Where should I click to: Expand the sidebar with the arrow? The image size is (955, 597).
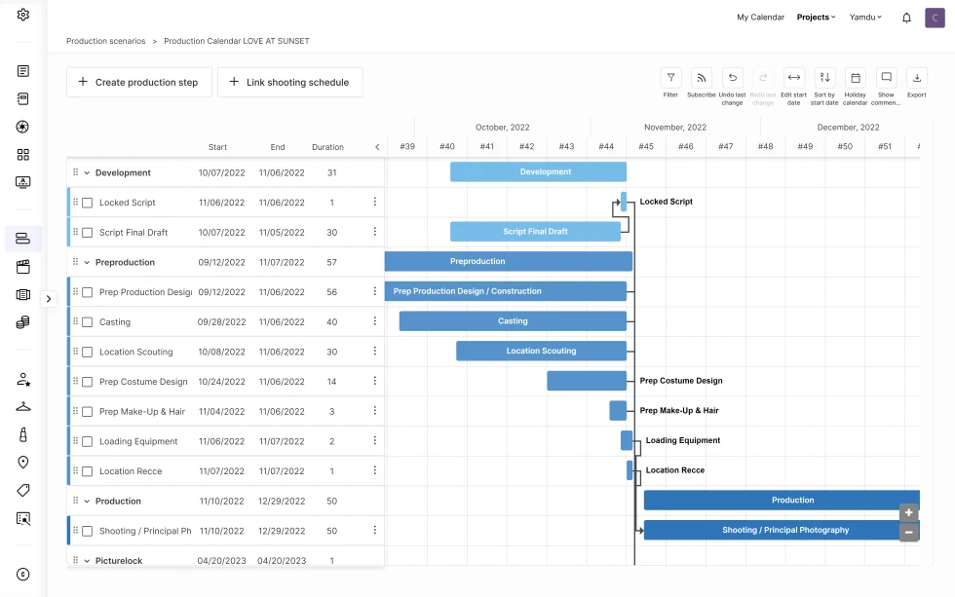point(49,299)
